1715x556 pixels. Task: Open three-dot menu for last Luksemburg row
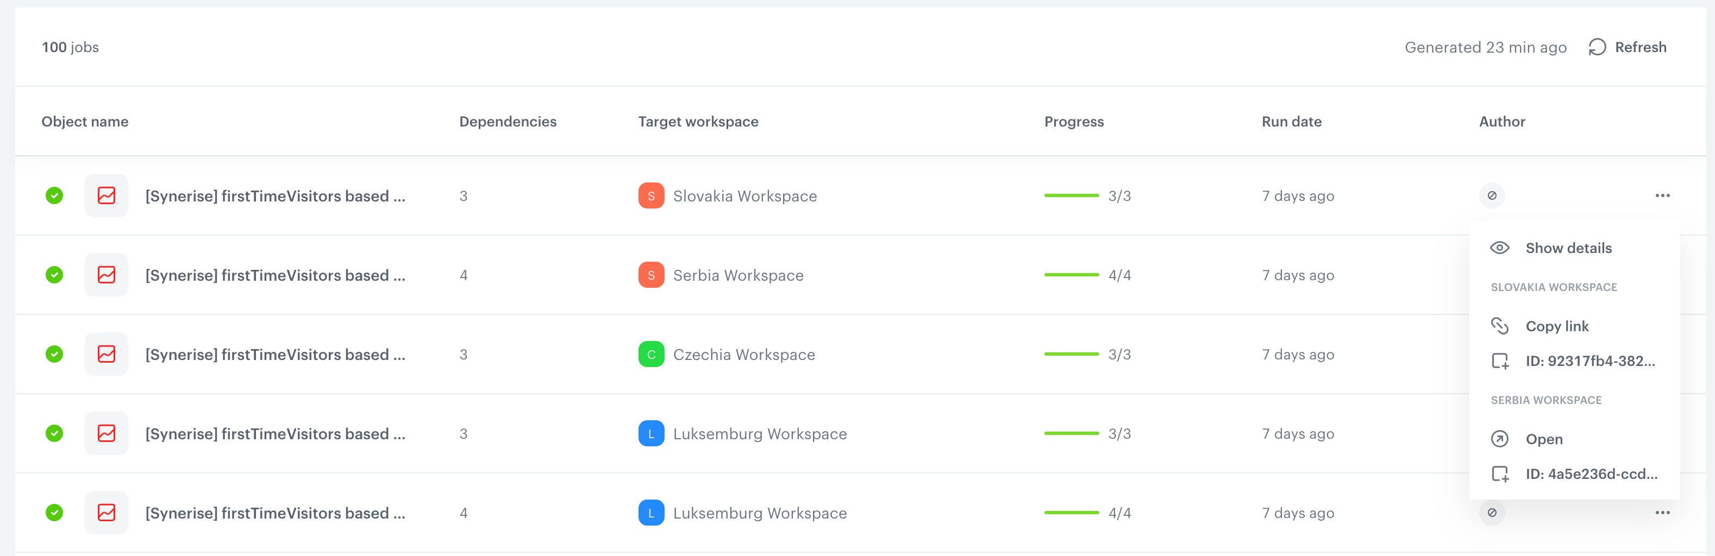tap(1662, 513)
